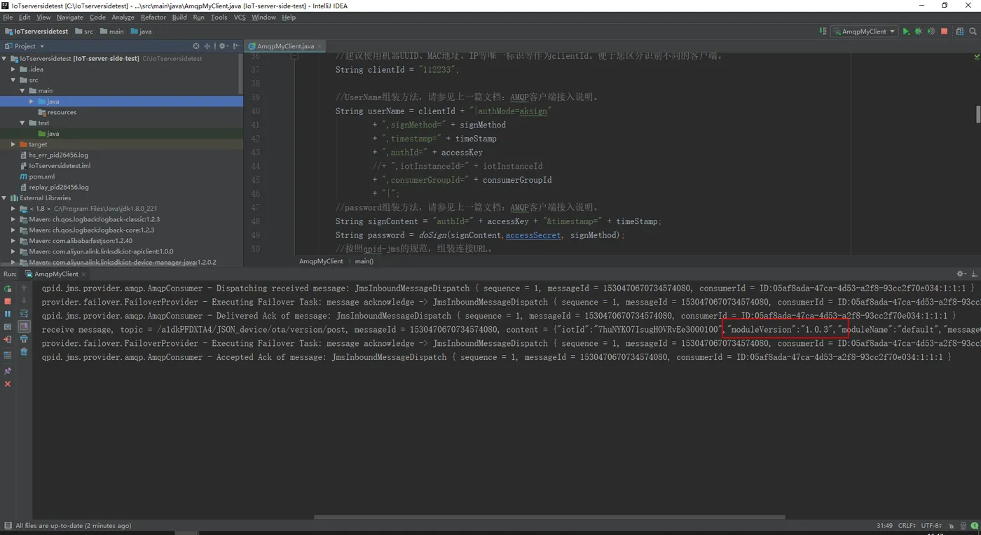Viewport: 981px width, 535px height.
Task: Select AmqpMyClient.java editor tab
Action: coord(284,46)
